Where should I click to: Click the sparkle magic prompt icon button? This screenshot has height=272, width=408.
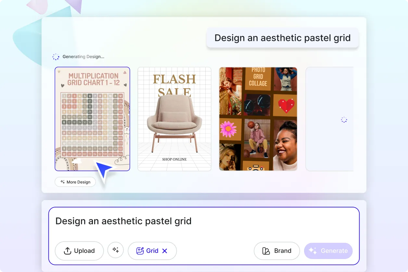pyautogui.click(x=116, y=250)
